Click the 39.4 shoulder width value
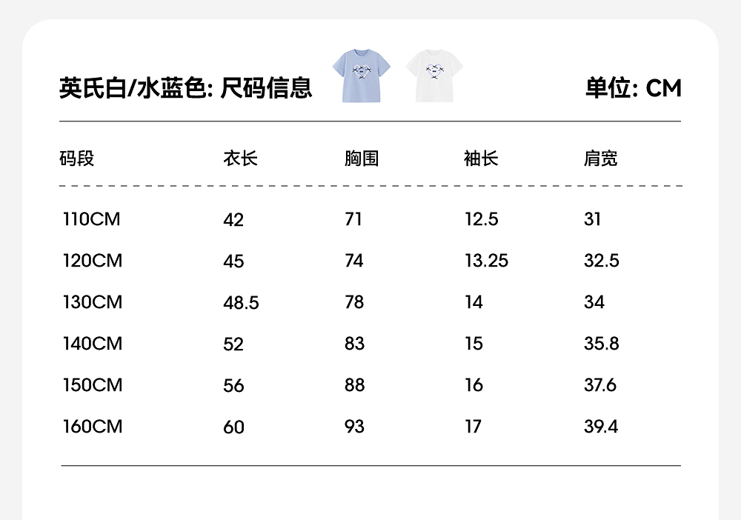This screenshot has height=520, width=741. tap(601, 427)
